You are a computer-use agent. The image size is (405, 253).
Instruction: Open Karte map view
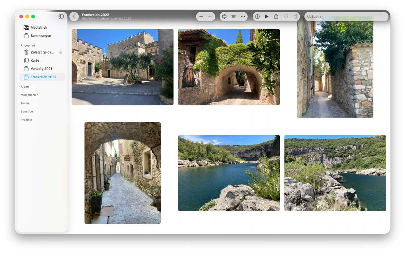click(x=35, y=61)
